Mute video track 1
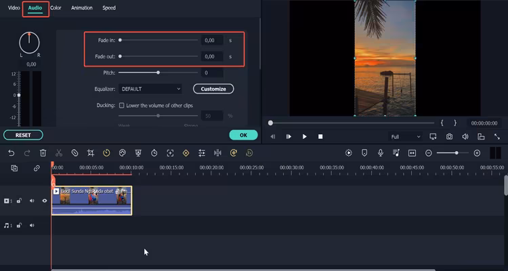508x271 pixels. [x=32, y=201]
